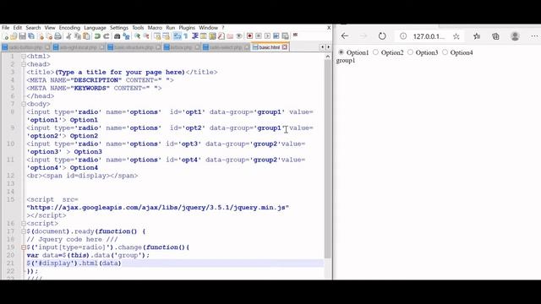The image size is (541, 304).
Task: Toggle Show All Characters icon
Action: pyautogui.click(x=186, y=35)
